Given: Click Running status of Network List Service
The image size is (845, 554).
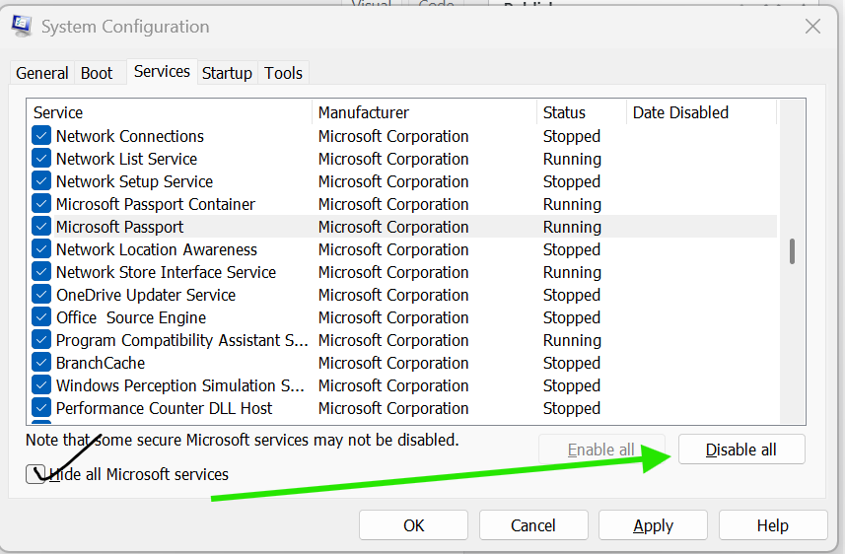Looking at the screenshot, I should 572,159.
